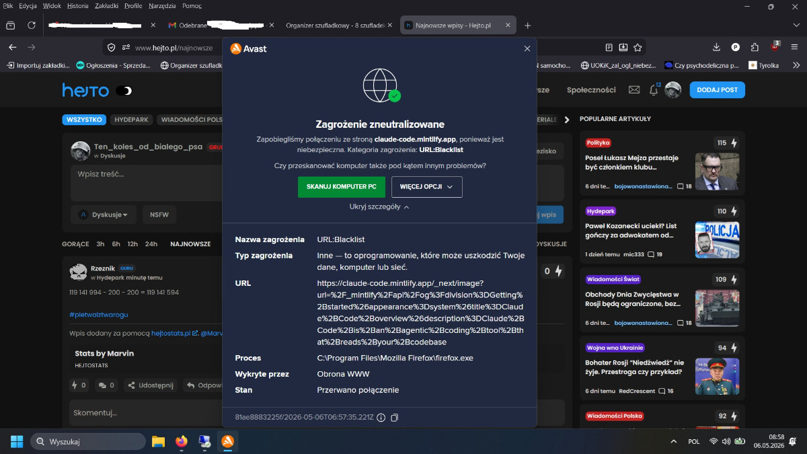Viewport: 807px width, 454px height.
Task: Open notifications bell showing 12
Action: (654, 90)
